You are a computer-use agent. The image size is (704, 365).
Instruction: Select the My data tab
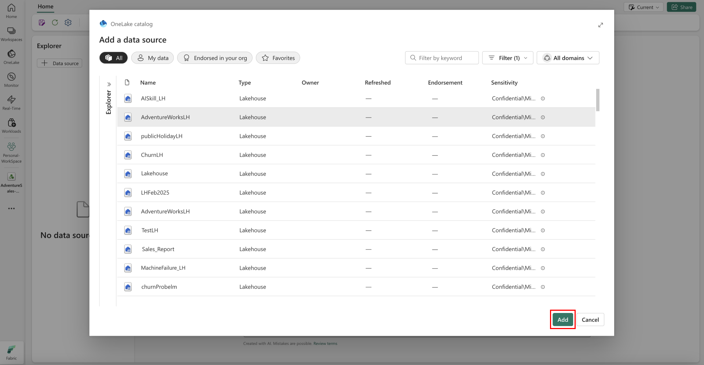(153, 58)
